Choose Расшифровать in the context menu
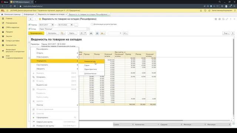The image size is (237, 133). pos(54,49)
